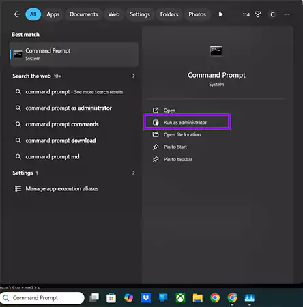Open Copilot from the taskbar
Image resolution: width=303 pixels, height=307 pixels.
pos(128,297)
